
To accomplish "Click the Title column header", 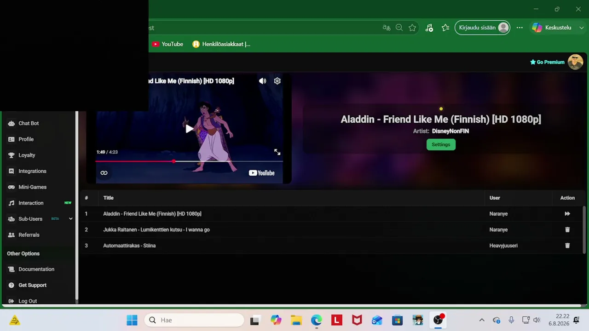I will (108, 198).
